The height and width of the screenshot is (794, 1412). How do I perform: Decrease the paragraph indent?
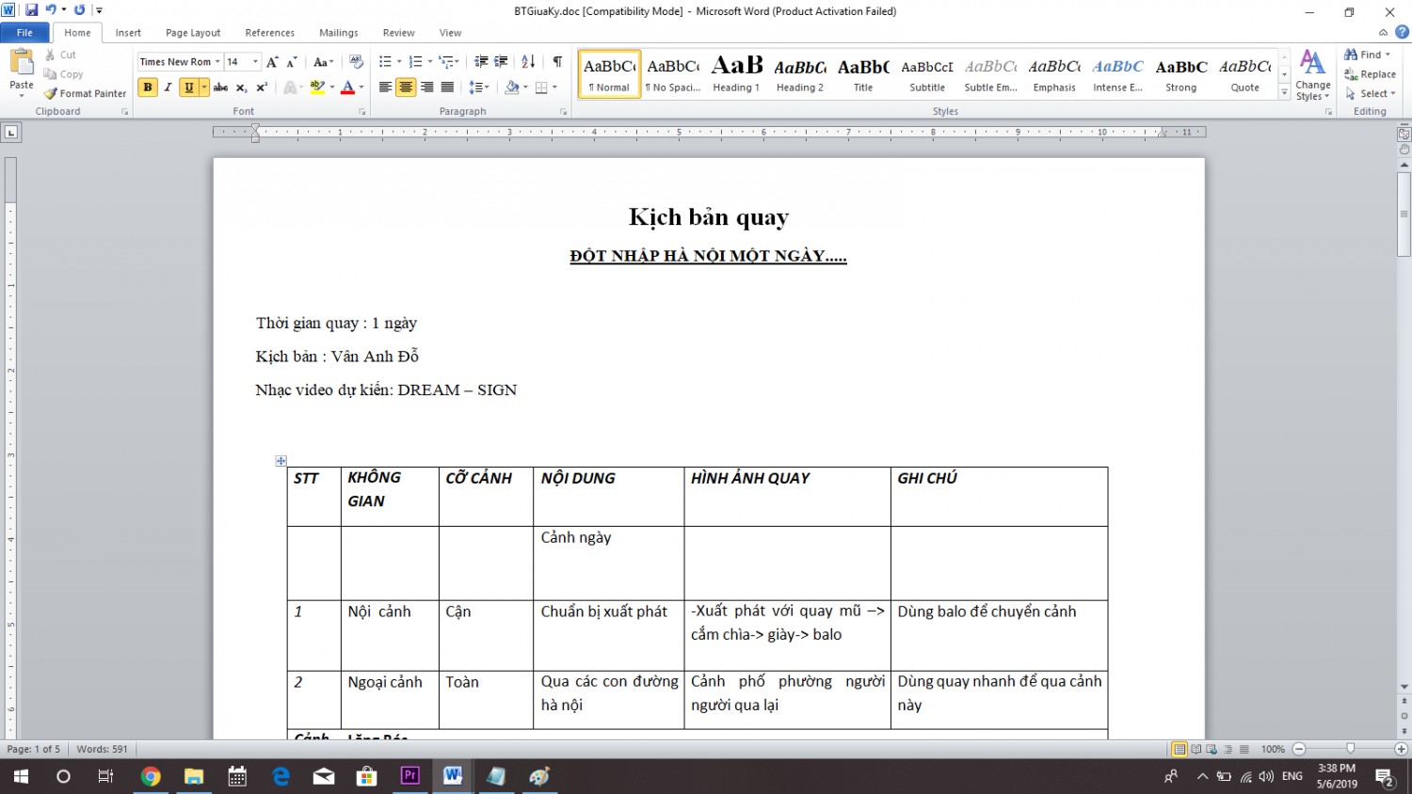click(x=481, y=62)
